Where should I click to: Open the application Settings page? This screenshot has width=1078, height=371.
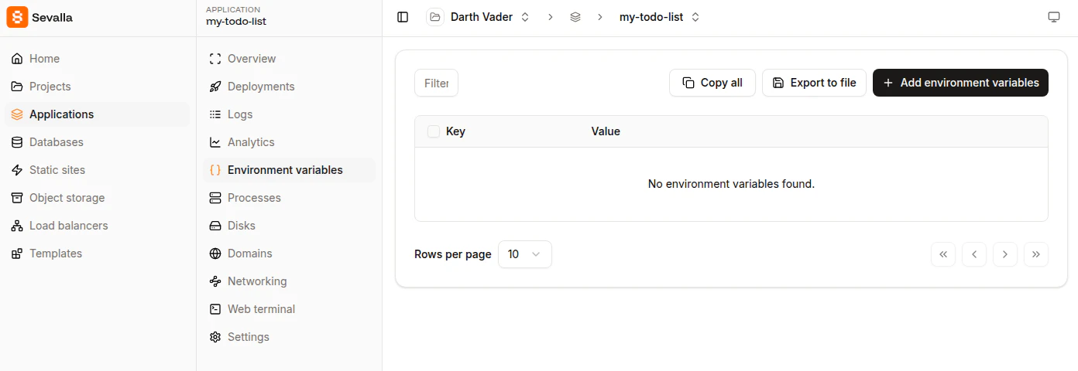pyautogui.click(x=289, y=337)
